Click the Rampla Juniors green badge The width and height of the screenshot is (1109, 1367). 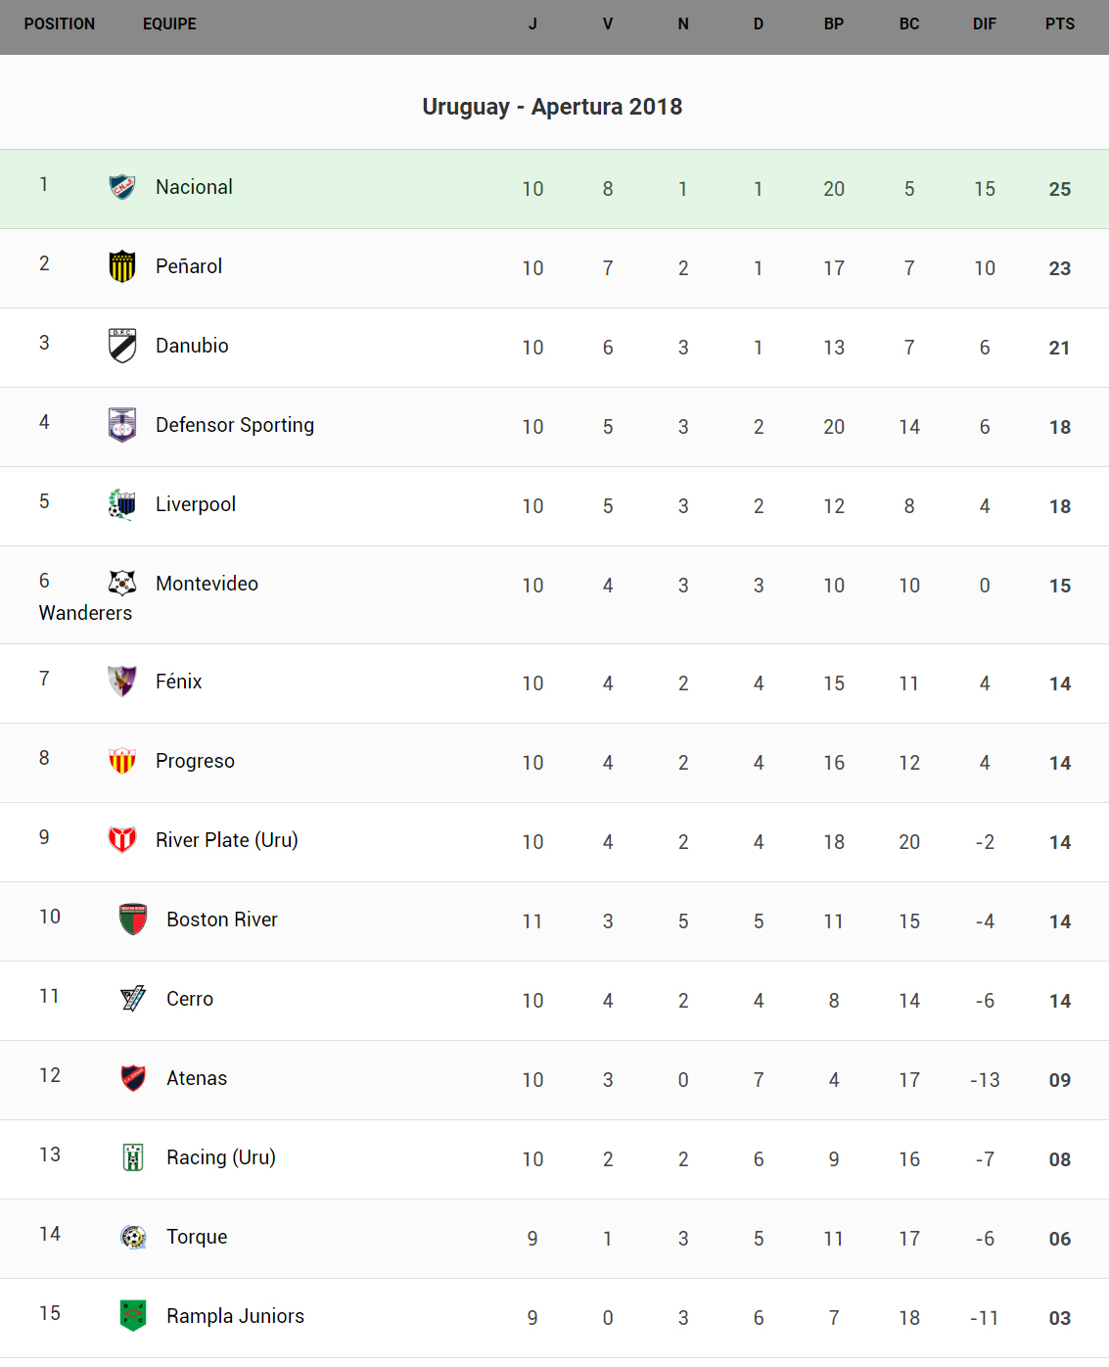tap(133, 1315)
